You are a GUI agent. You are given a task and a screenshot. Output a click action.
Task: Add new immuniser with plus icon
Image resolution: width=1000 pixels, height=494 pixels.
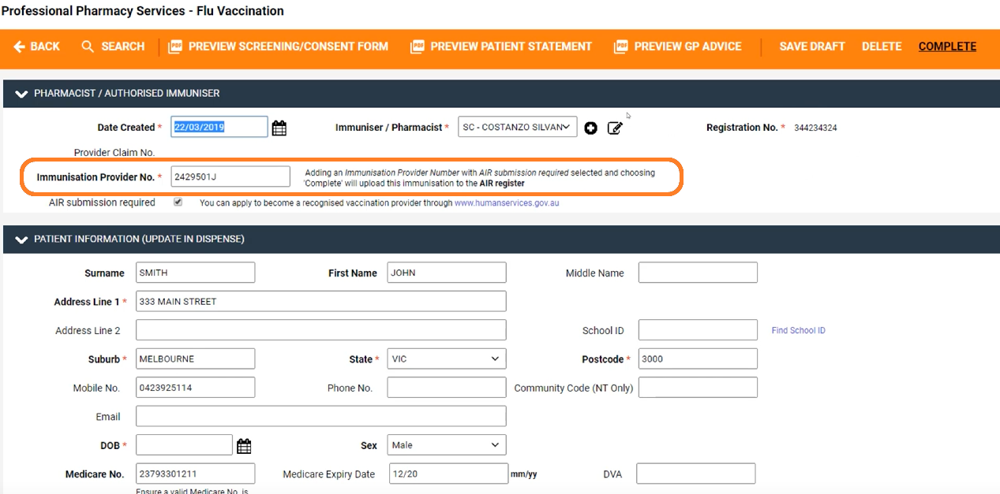[590, 128]
